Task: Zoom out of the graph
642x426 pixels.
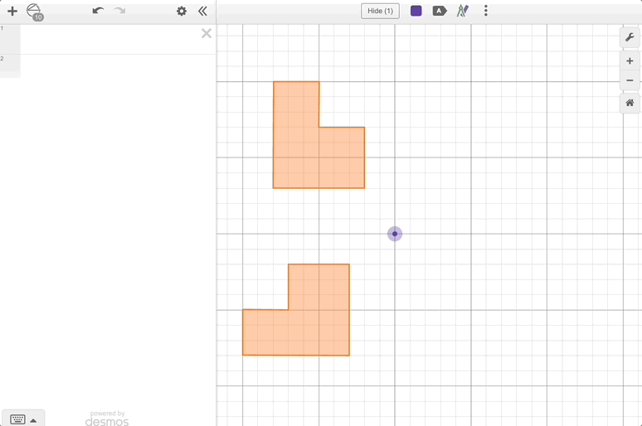Action: pos(630,80)
